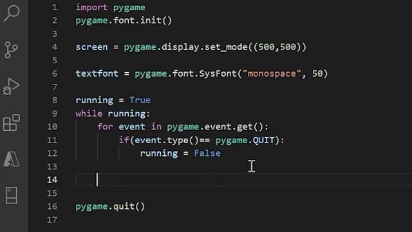Click 'while' keyword on line 9
412x232 pixels.
coord(89,113)
